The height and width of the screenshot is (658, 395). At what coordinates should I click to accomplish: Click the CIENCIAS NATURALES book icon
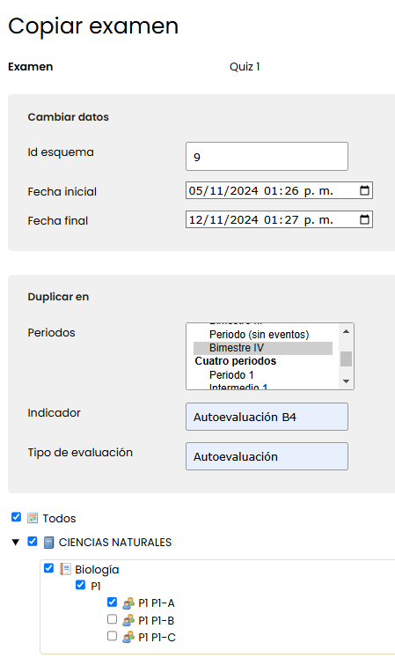[48, 543]
